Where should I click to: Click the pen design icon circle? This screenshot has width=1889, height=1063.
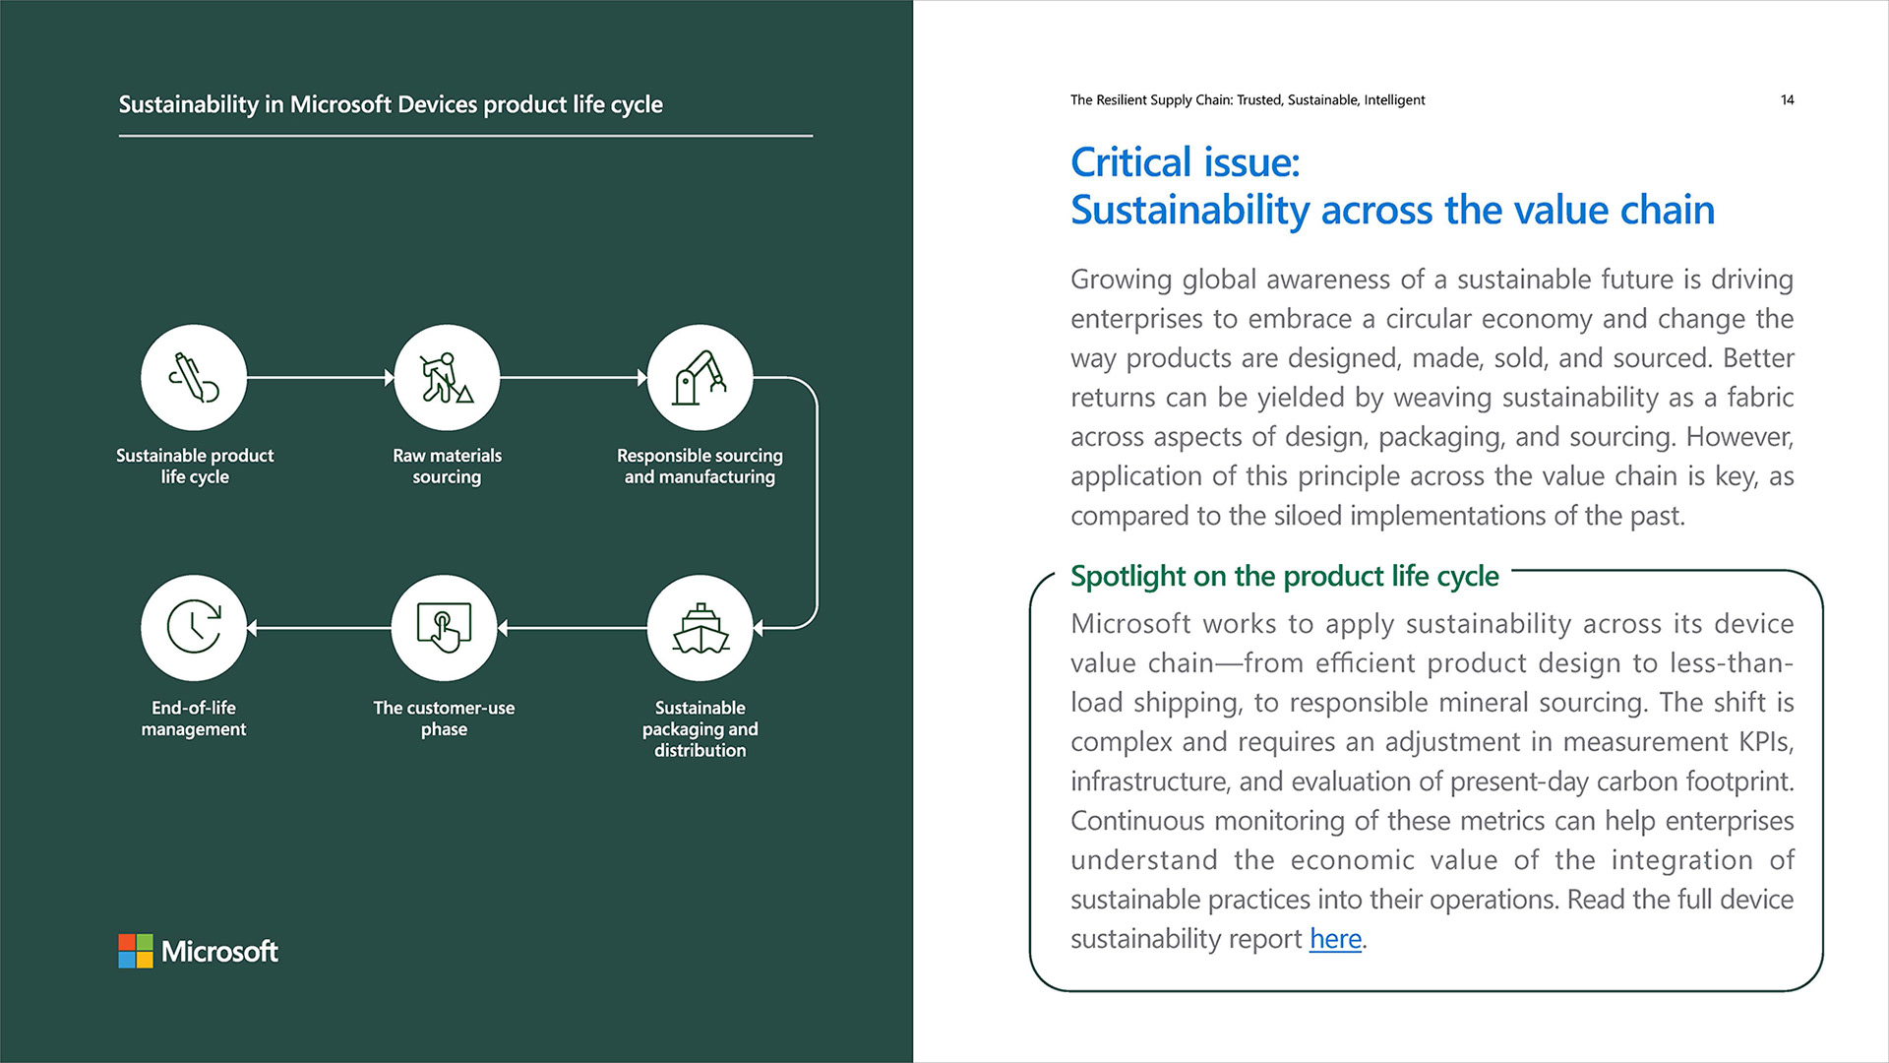click(x=194, y=377)
